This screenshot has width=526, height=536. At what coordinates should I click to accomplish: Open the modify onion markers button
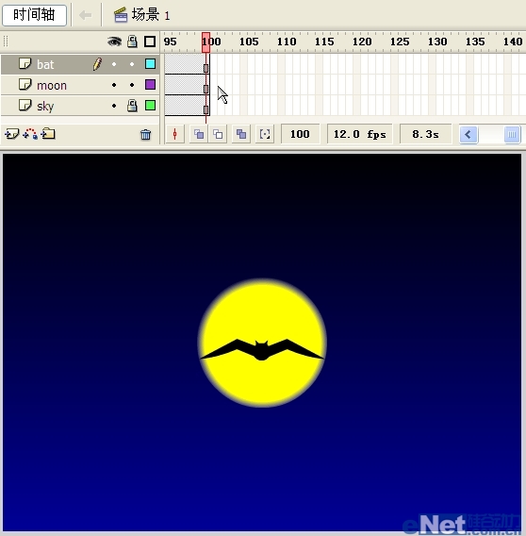pyautogui.click(x=265, y=134)
